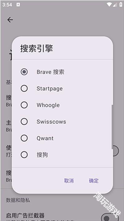Screen dimensions: 124x221
Task: Tap the back arrow icon
Action: click(x=10, y=20)
